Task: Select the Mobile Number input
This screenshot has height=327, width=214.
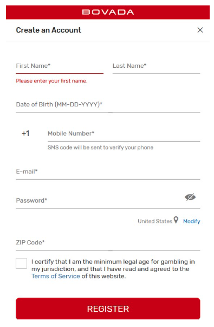Action: point(124,134)
